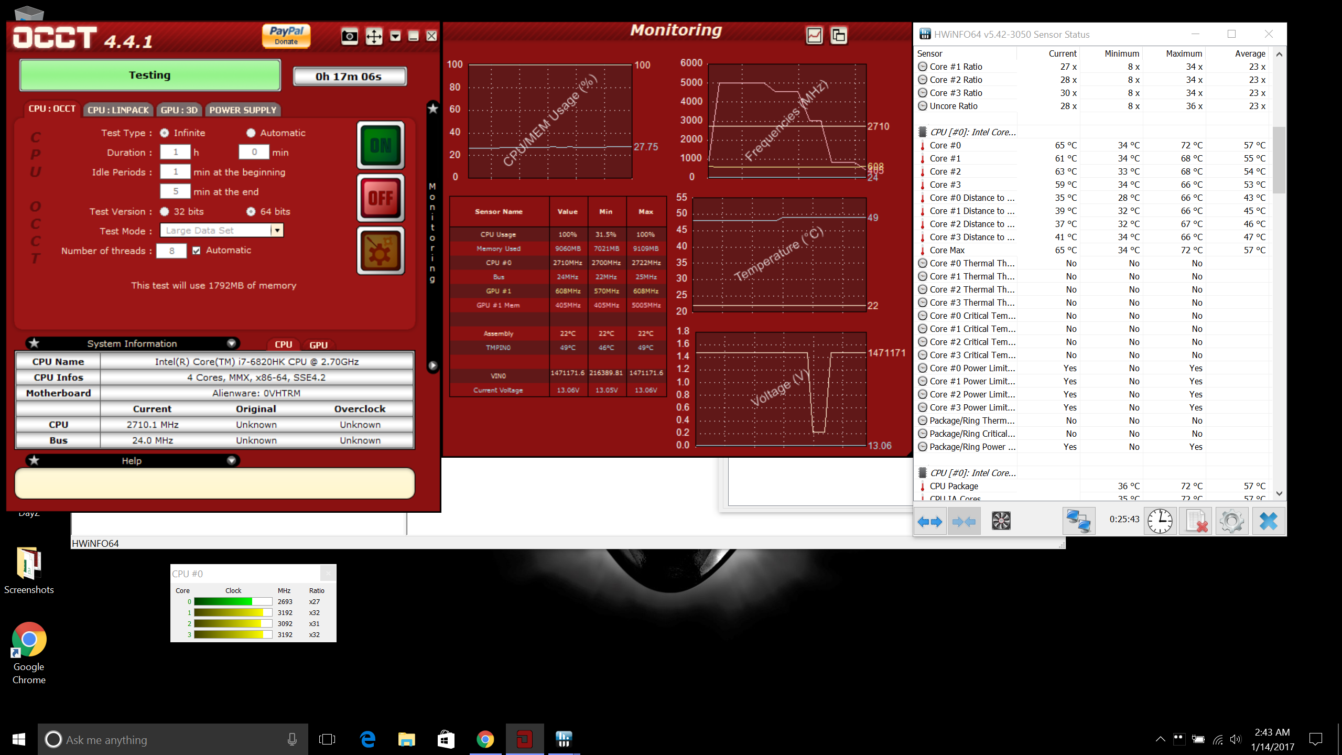Click Monitoring sidebar star icon
1342x755 pixels.
coord(432,109)
